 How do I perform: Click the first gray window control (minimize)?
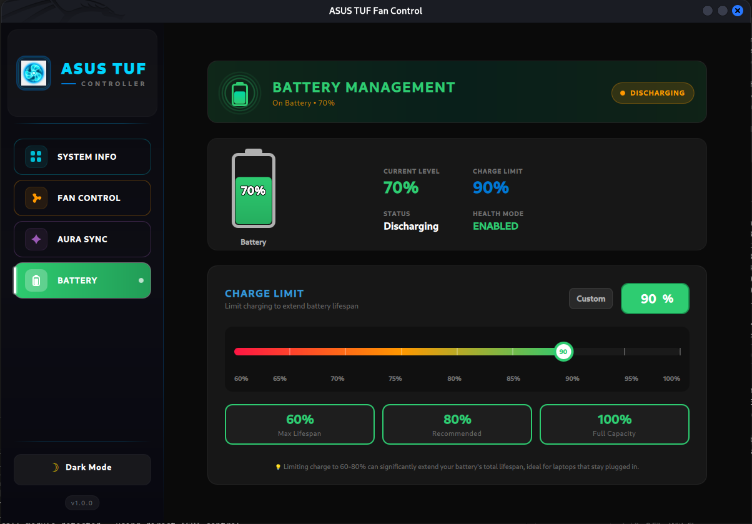tap(708, 11)
